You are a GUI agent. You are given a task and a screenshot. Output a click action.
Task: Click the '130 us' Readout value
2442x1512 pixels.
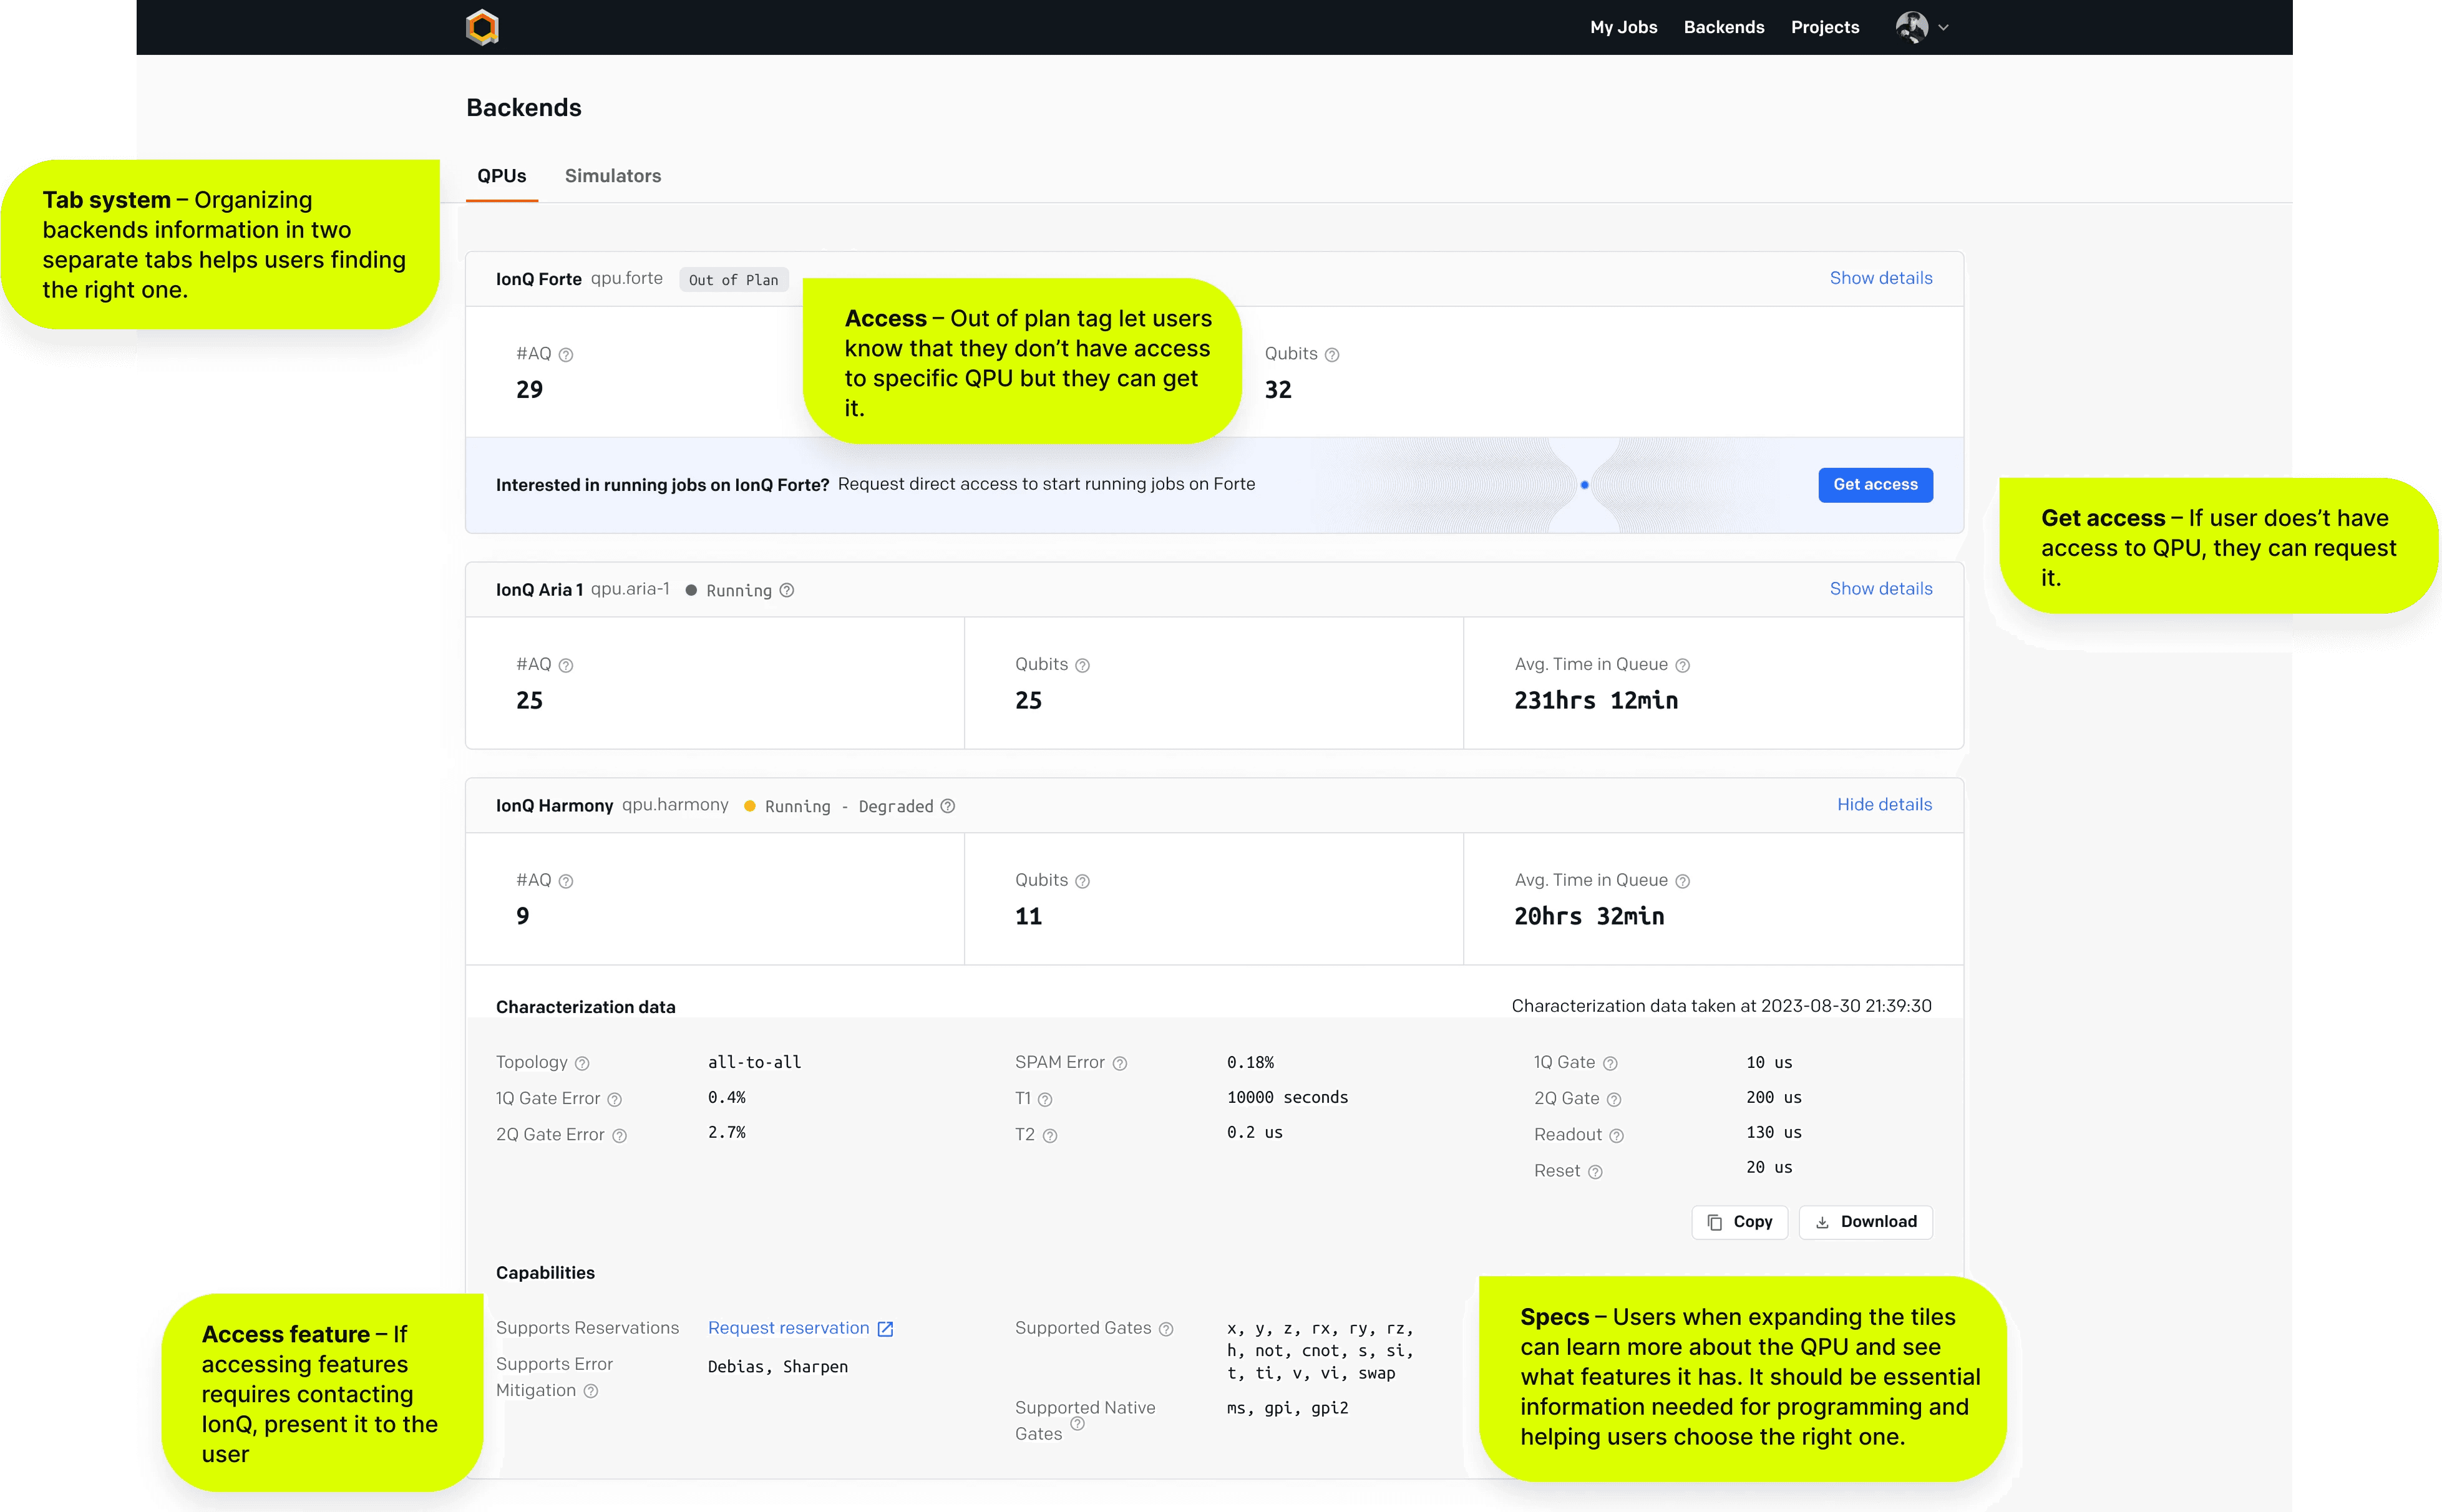coord(1774,1132)
